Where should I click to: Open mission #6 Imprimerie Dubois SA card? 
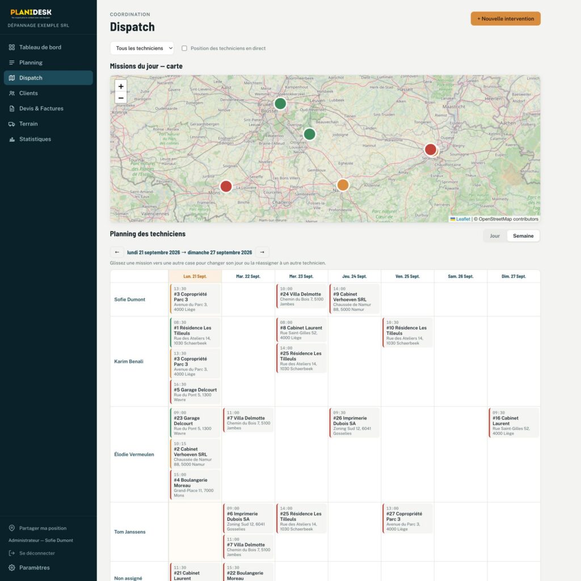[249, 519]
